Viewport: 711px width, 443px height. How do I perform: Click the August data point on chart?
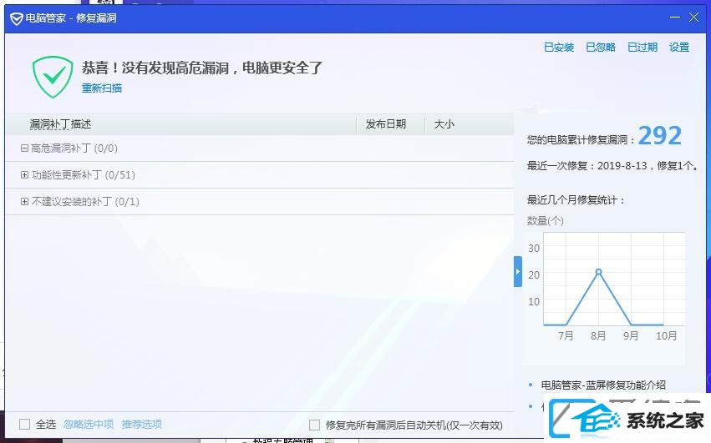[x=598, y=272]
